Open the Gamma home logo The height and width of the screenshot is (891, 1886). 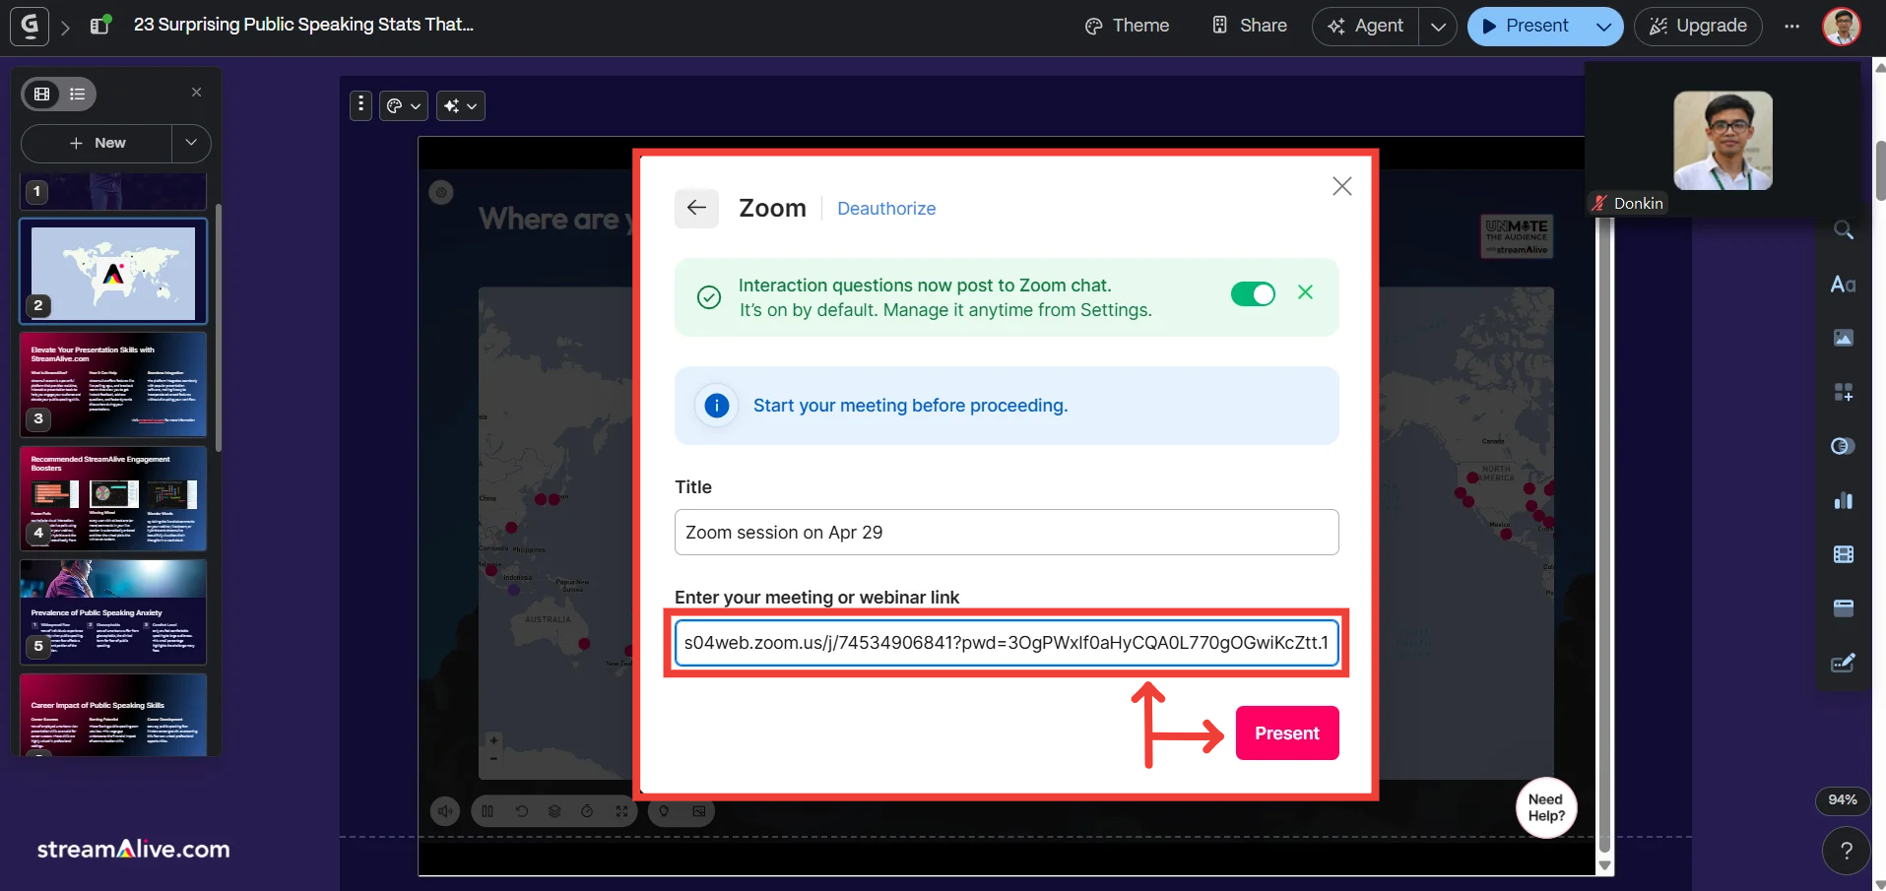tap(30, 26)
